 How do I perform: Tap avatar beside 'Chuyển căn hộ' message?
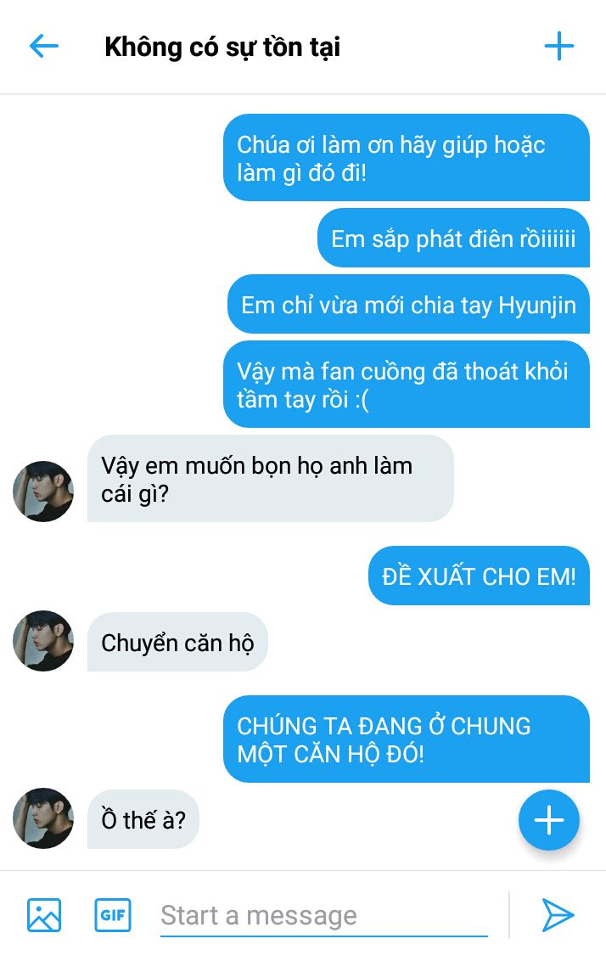[43, 641]
